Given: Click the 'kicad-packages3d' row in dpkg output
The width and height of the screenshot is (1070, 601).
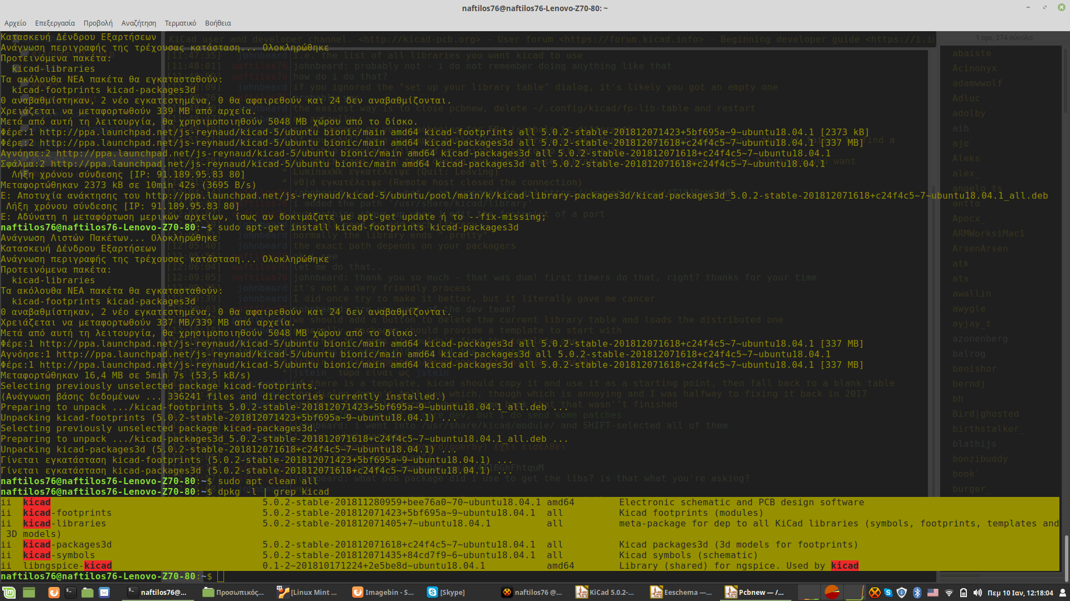Looking at the screenshot, I should [x=529, y=544].
